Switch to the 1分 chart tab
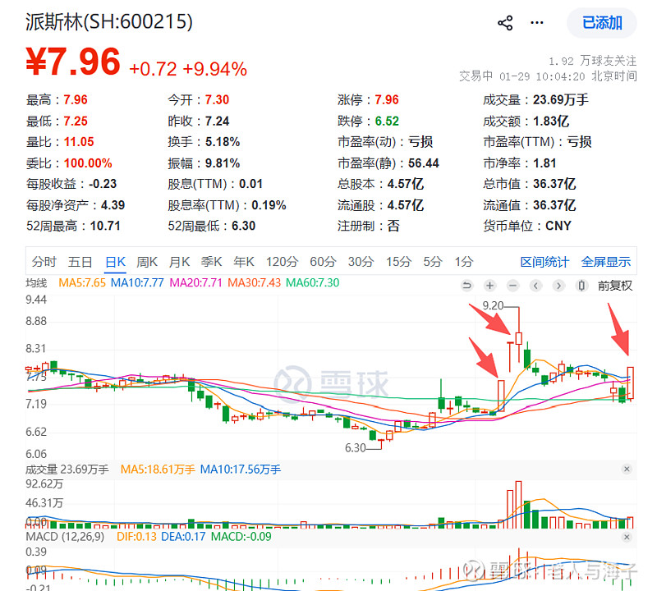This screenshot has height=591, width=657. (464, 262)
